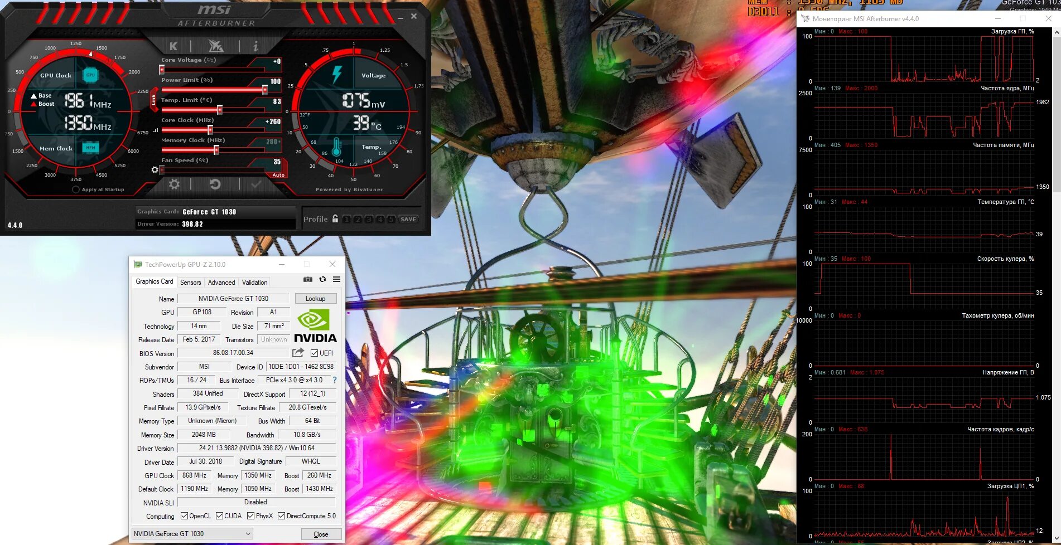Click the Core Clock +260 value
The height and width of the screenshot is (545, 1061).
[273, 121]
